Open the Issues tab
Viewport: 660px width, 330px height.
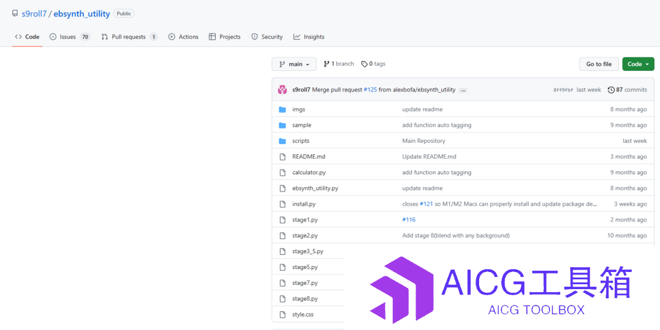pos(70,37)
